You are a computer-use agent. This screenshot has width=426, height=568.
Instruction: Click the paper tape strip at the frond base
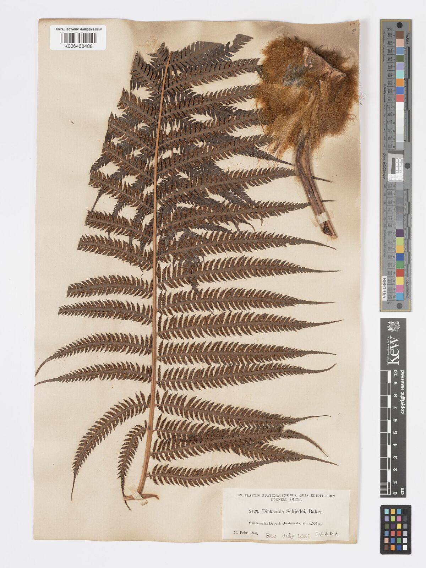[137, 496]
